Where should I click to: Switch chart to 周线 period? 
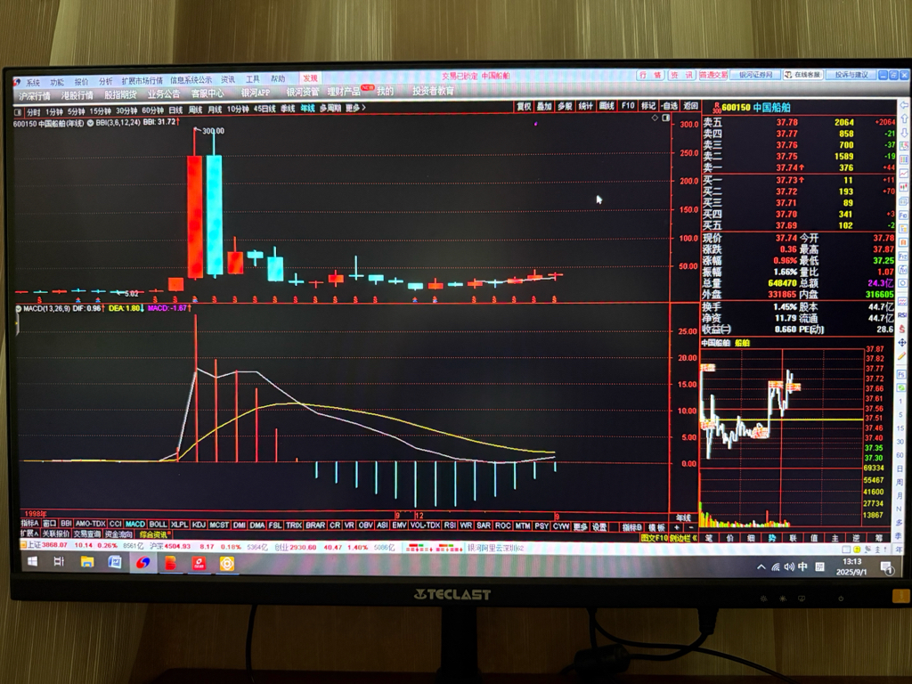click(x=195, y=110)
